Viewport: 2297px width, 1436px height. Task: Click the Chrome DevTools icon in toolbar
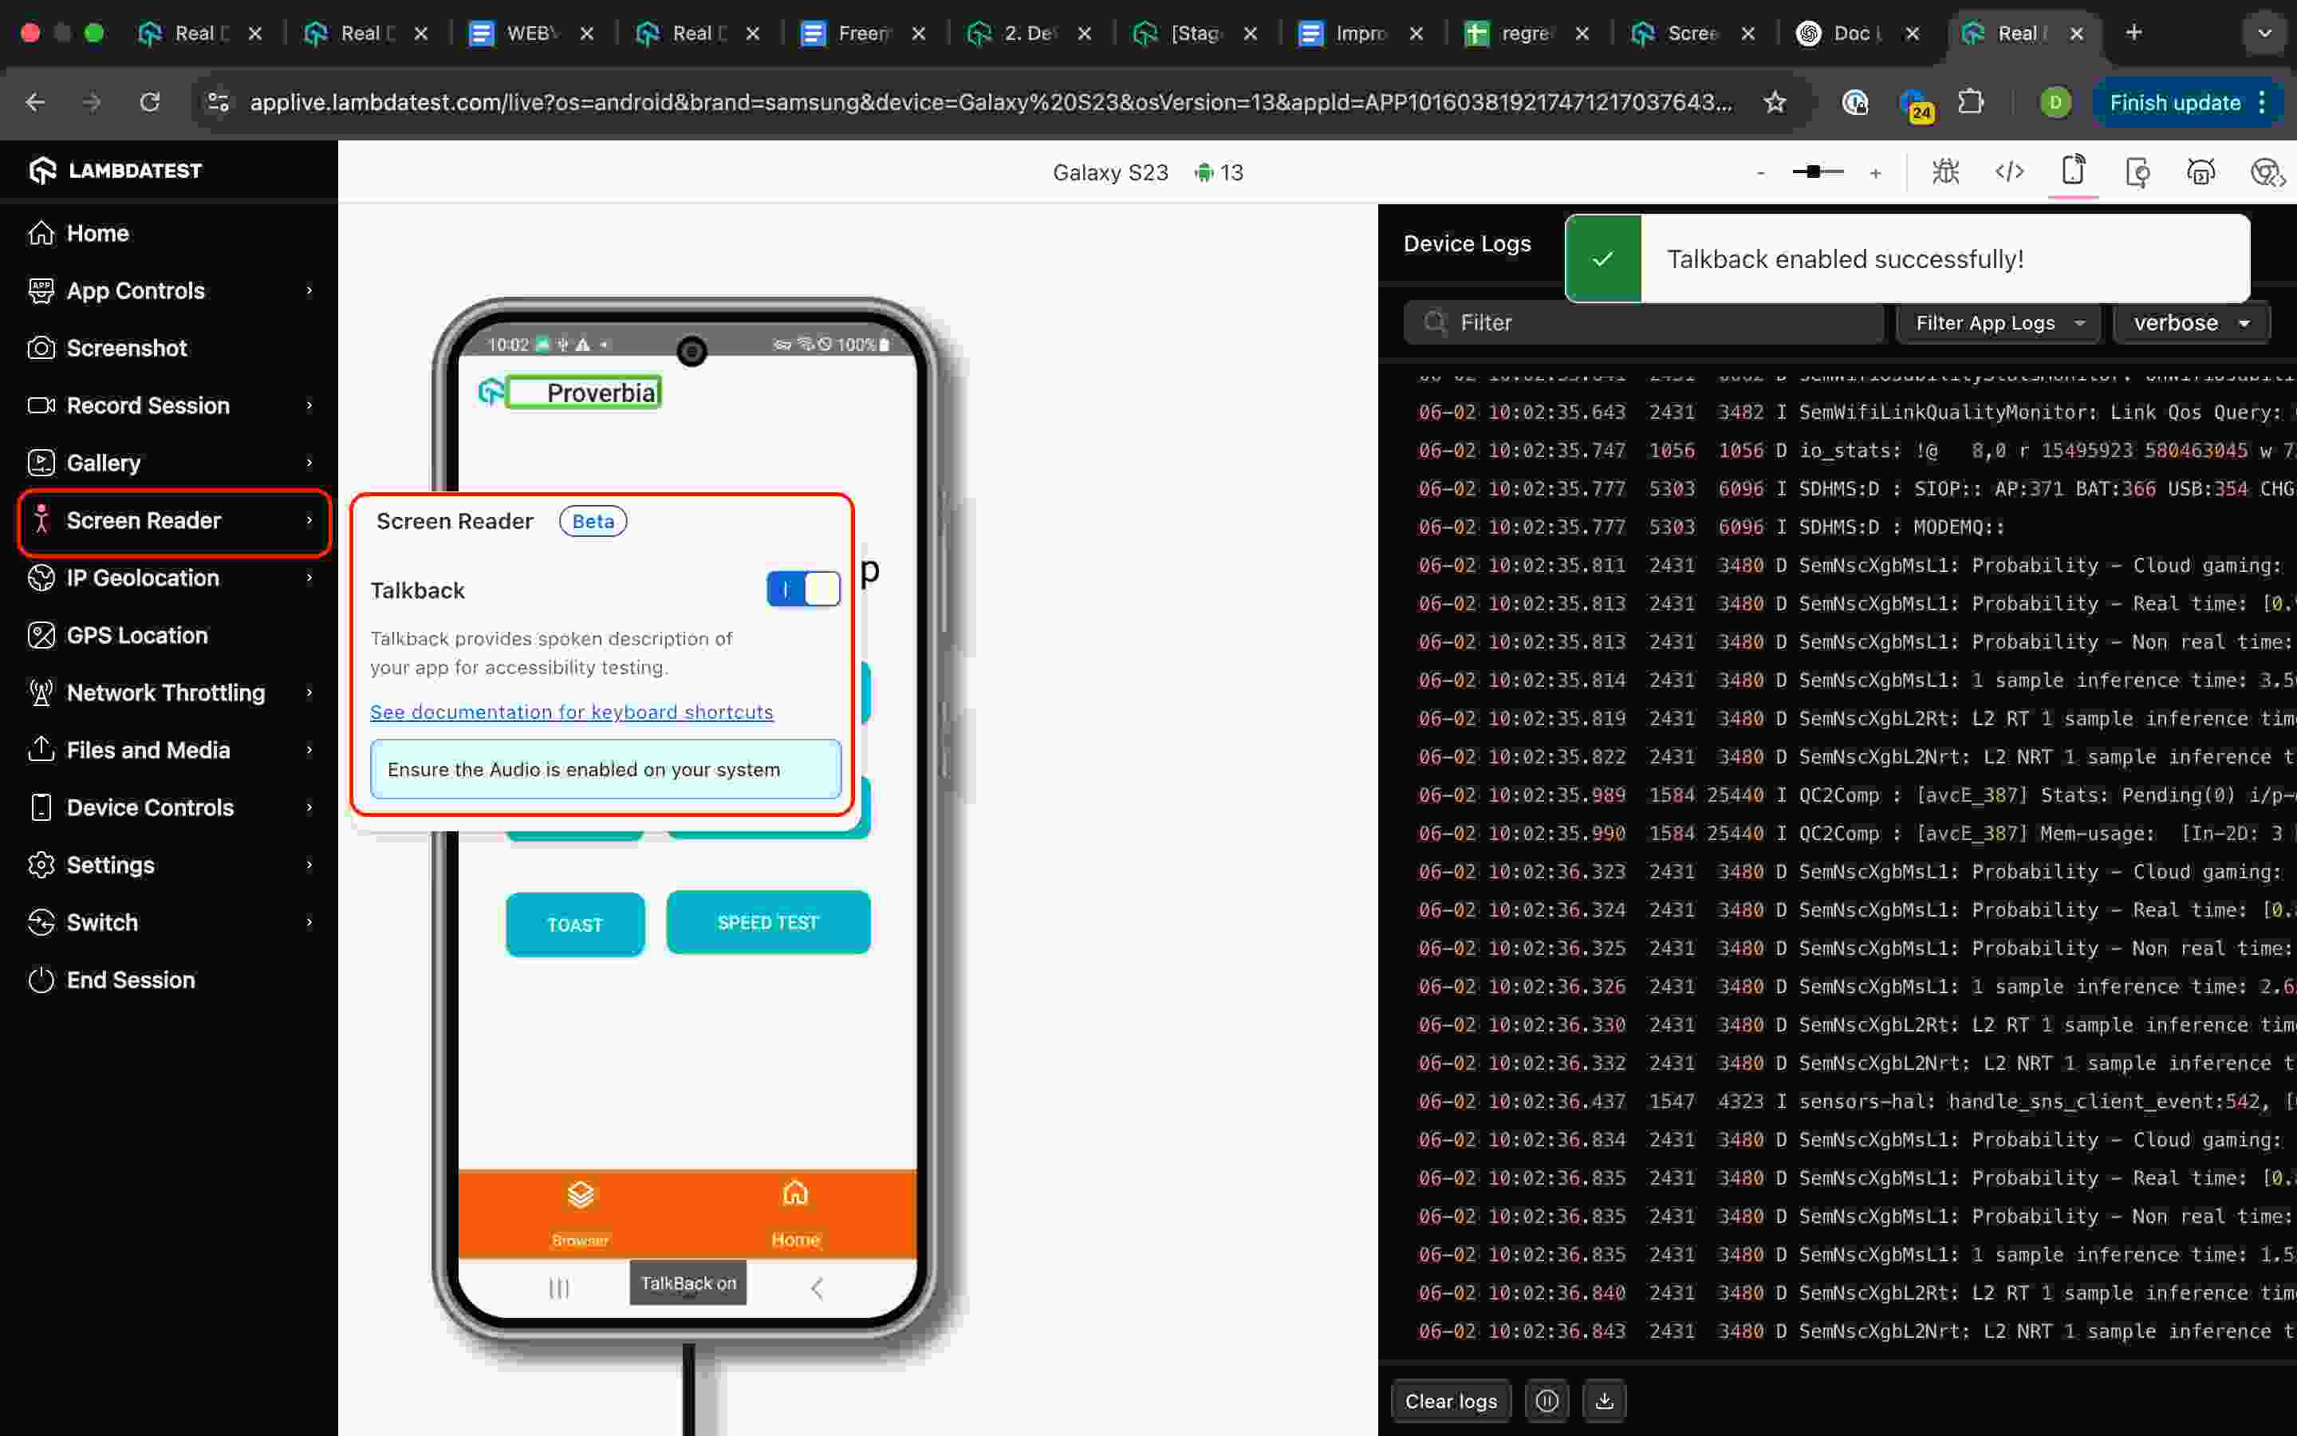(2266, 172)
